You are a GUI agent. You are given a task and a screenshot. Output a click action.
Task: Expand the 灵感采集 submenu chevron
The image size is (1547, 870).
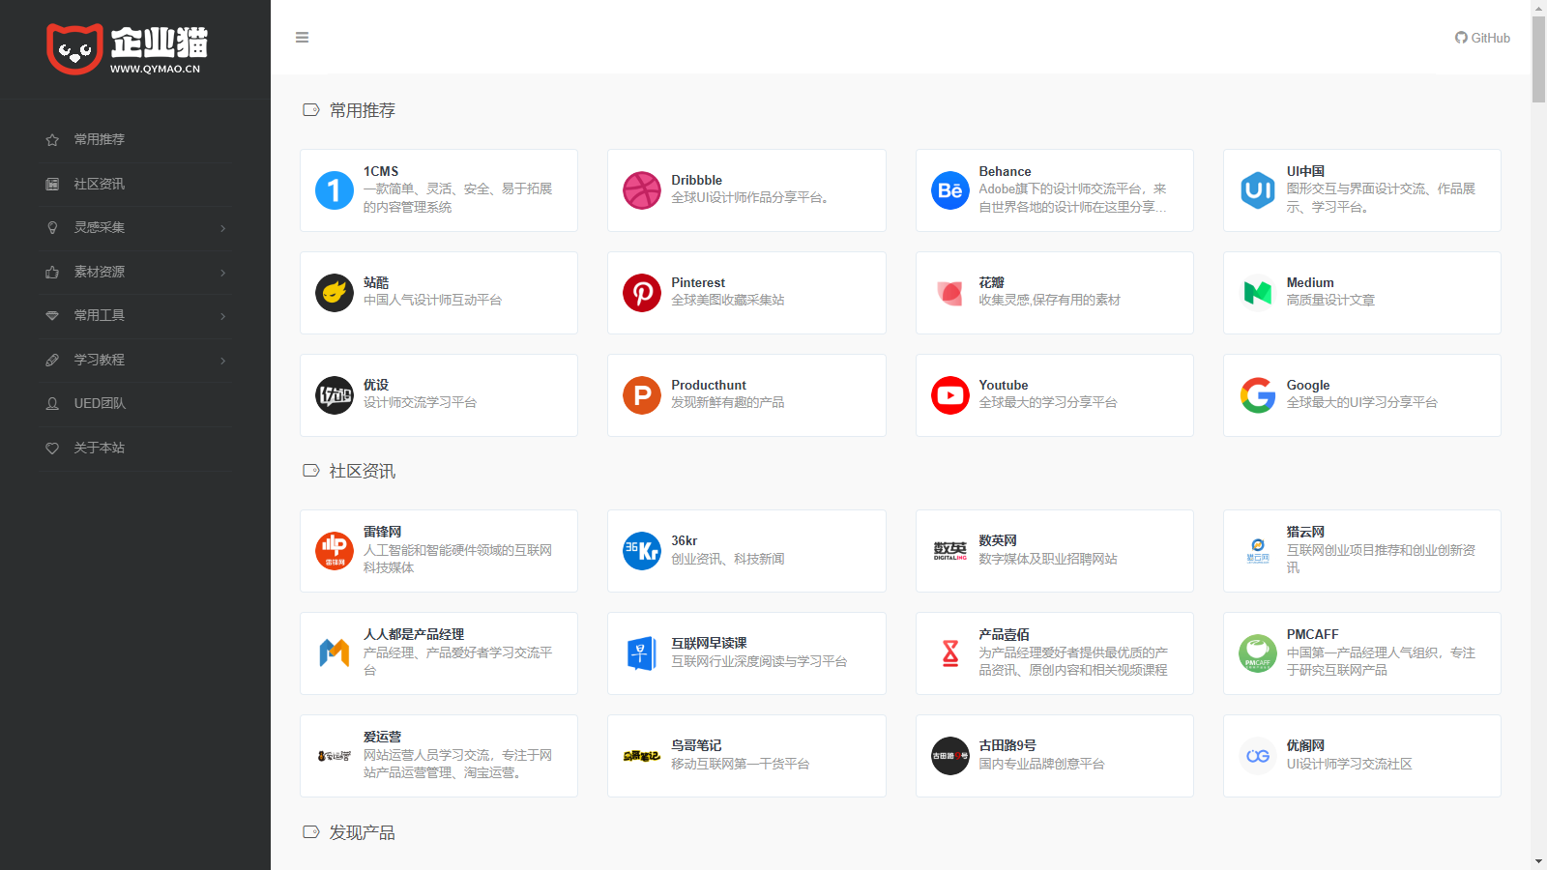pyautogui.click(x=223, y=228)
